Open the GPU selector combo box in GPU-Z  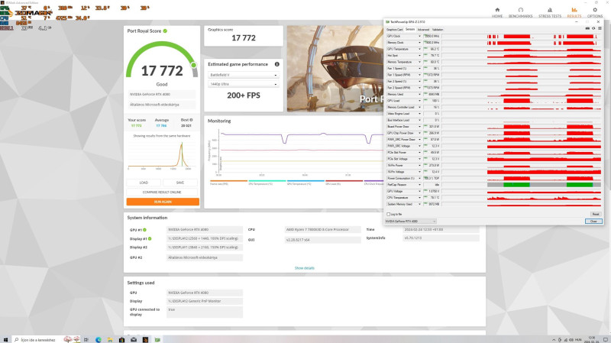tap(410, 221)
